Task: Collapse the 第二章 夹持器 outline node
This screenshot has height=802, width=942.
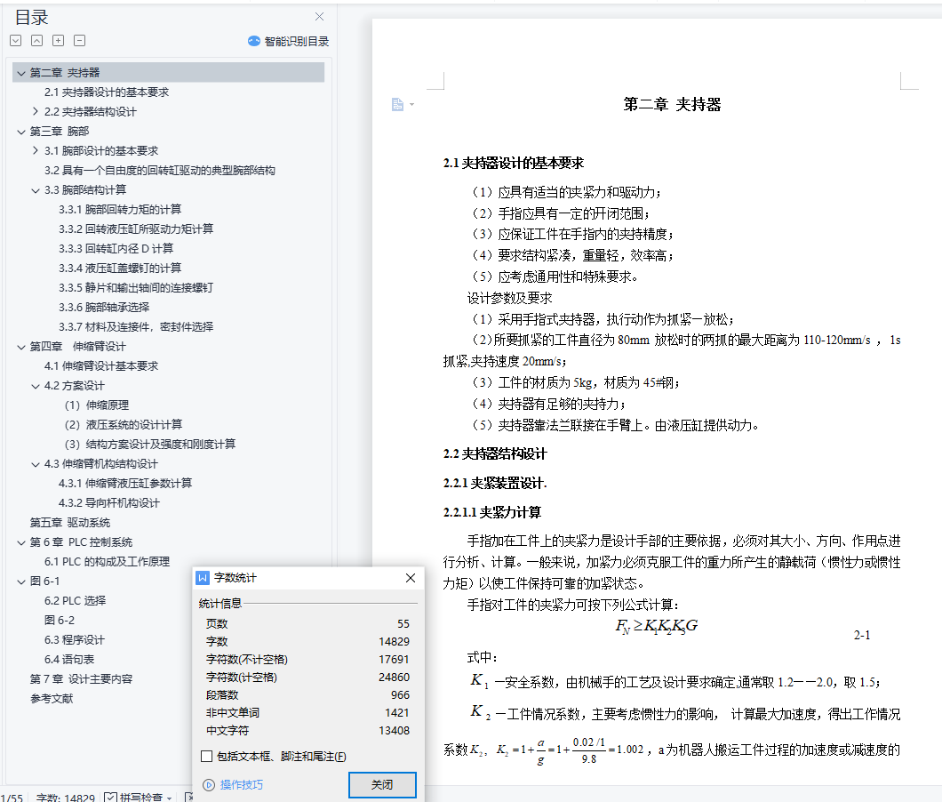Action: click(21, 73)
